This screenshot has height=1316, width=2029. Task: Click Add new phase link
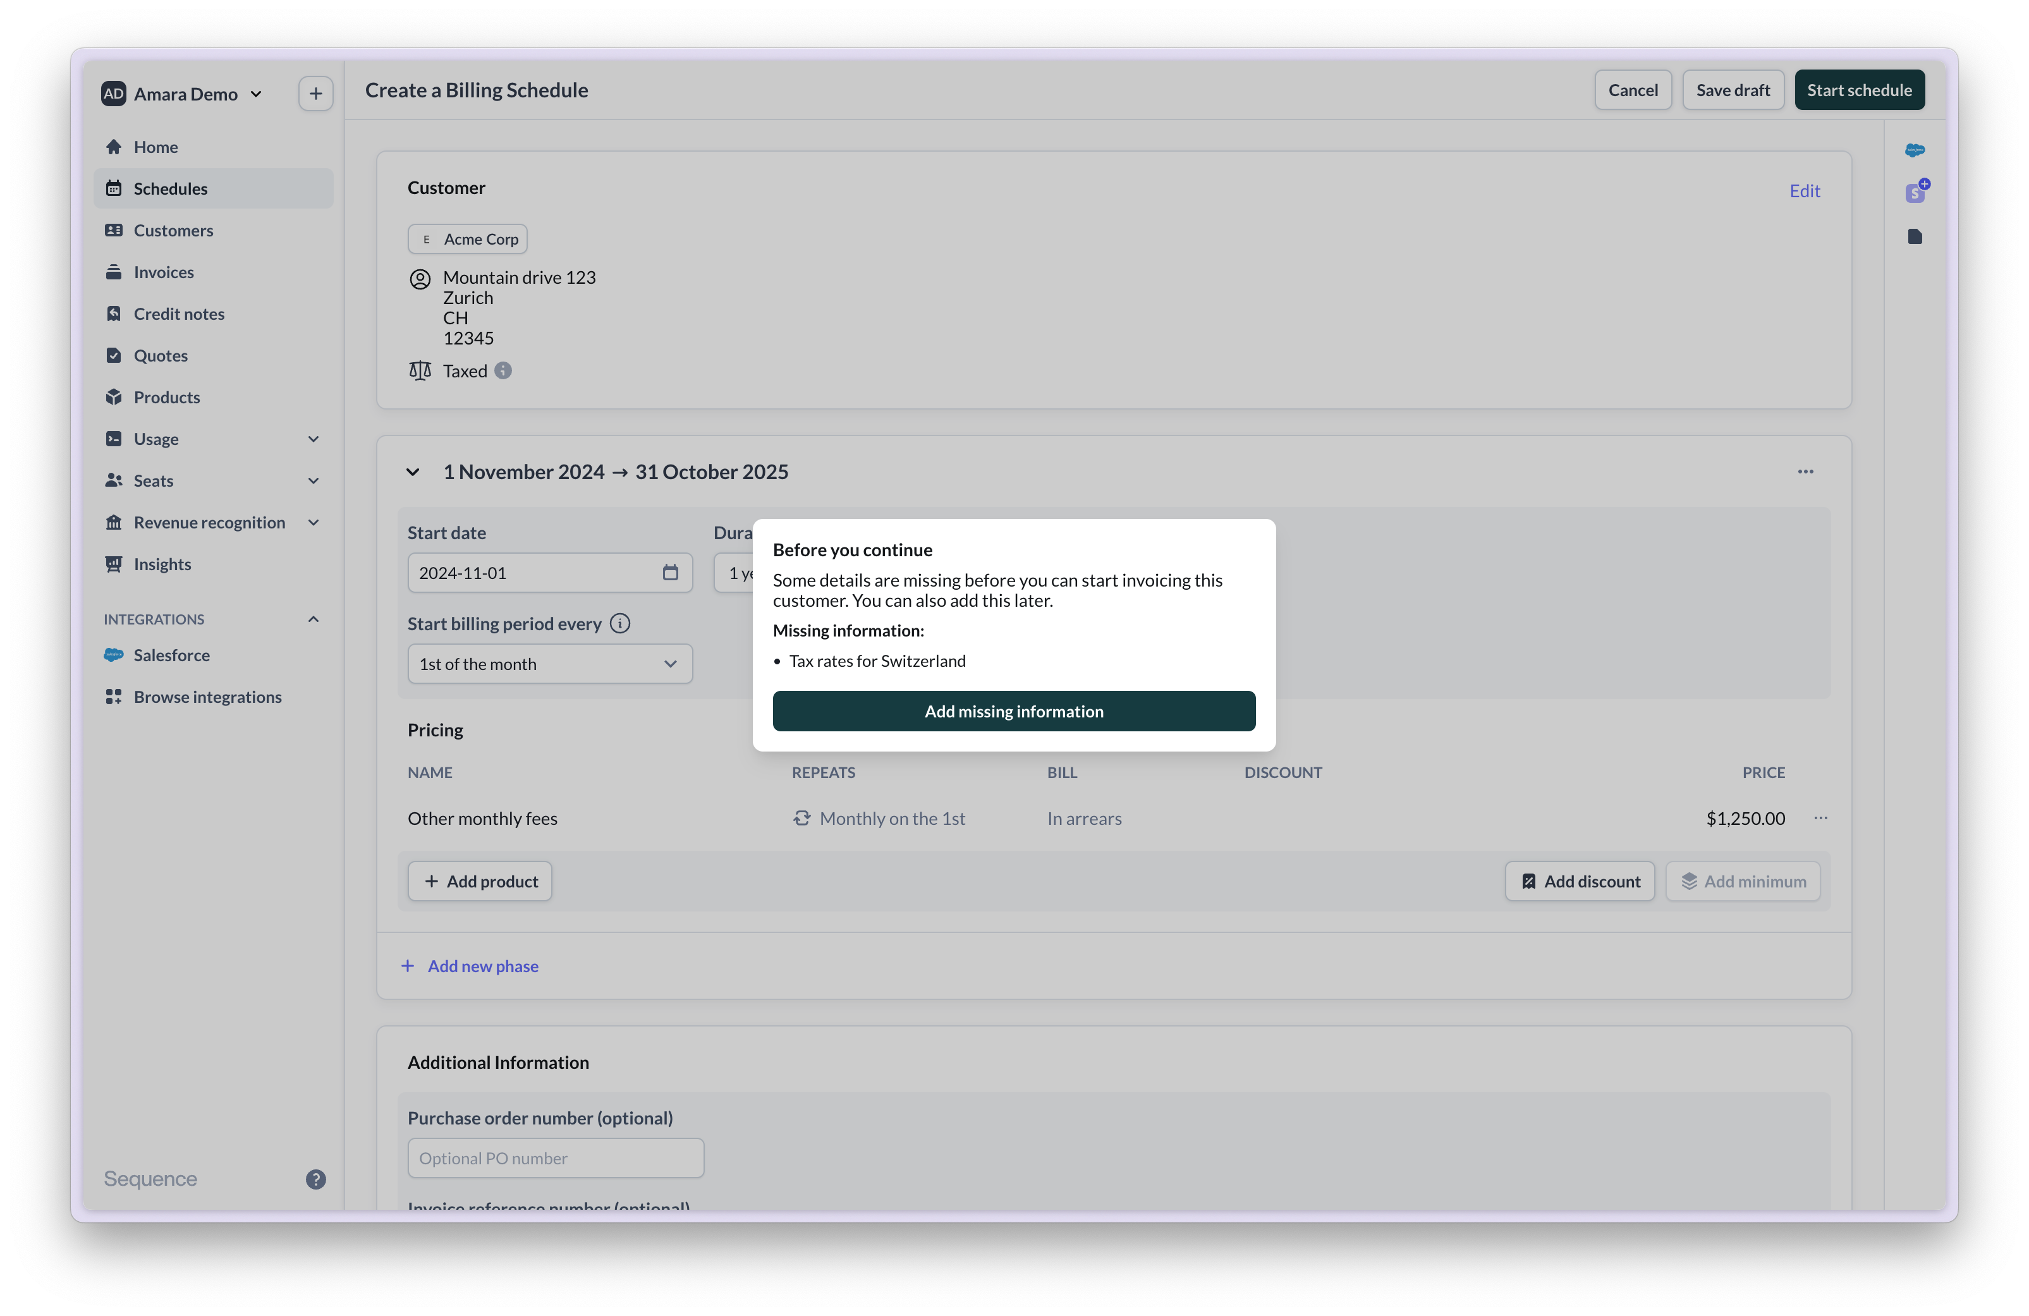[470, 966]
